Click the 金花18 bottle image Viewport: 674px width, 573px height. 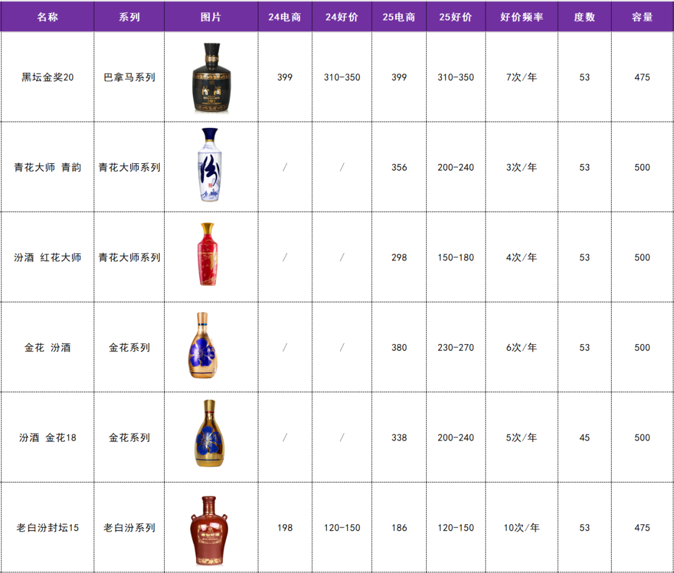point(210,433)
